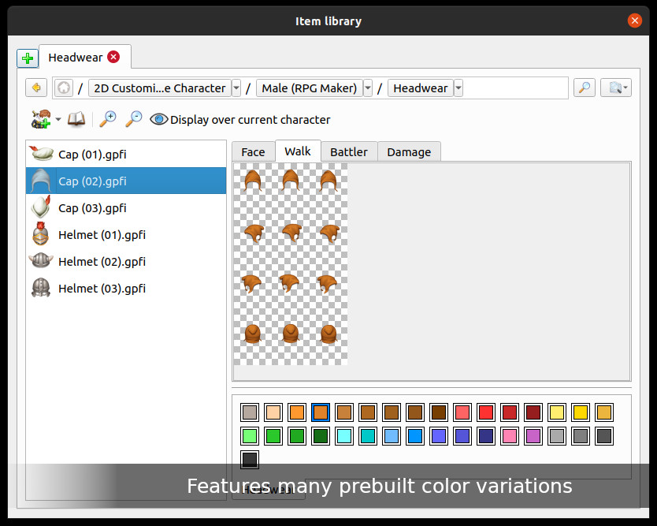
Task: Switch to the Face tab
Action: [253, 151]
